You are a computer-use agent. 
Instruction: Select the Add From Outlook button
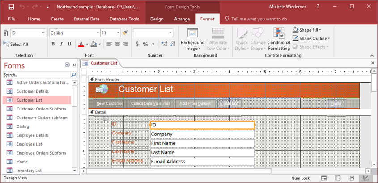coord(195,104)
